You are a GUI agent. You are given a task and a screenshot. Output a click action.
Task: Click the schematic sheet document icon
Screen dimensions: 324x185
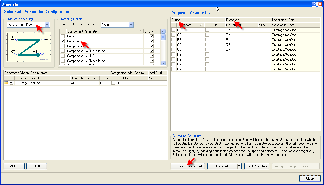tap(6, 83)
